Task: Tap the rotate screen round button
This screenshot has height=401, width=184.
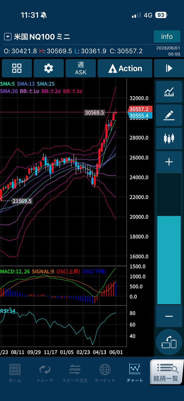Action: [x=169, y=342]
